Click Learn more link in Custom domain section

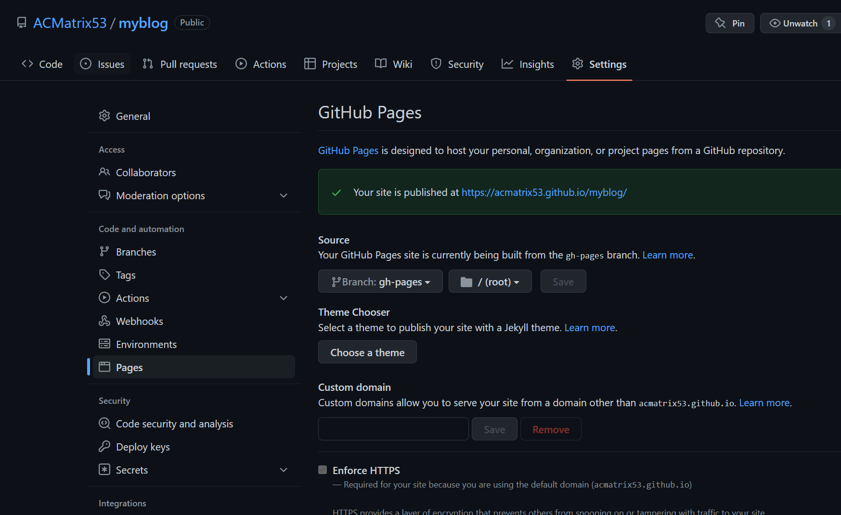tap(764, 403)
